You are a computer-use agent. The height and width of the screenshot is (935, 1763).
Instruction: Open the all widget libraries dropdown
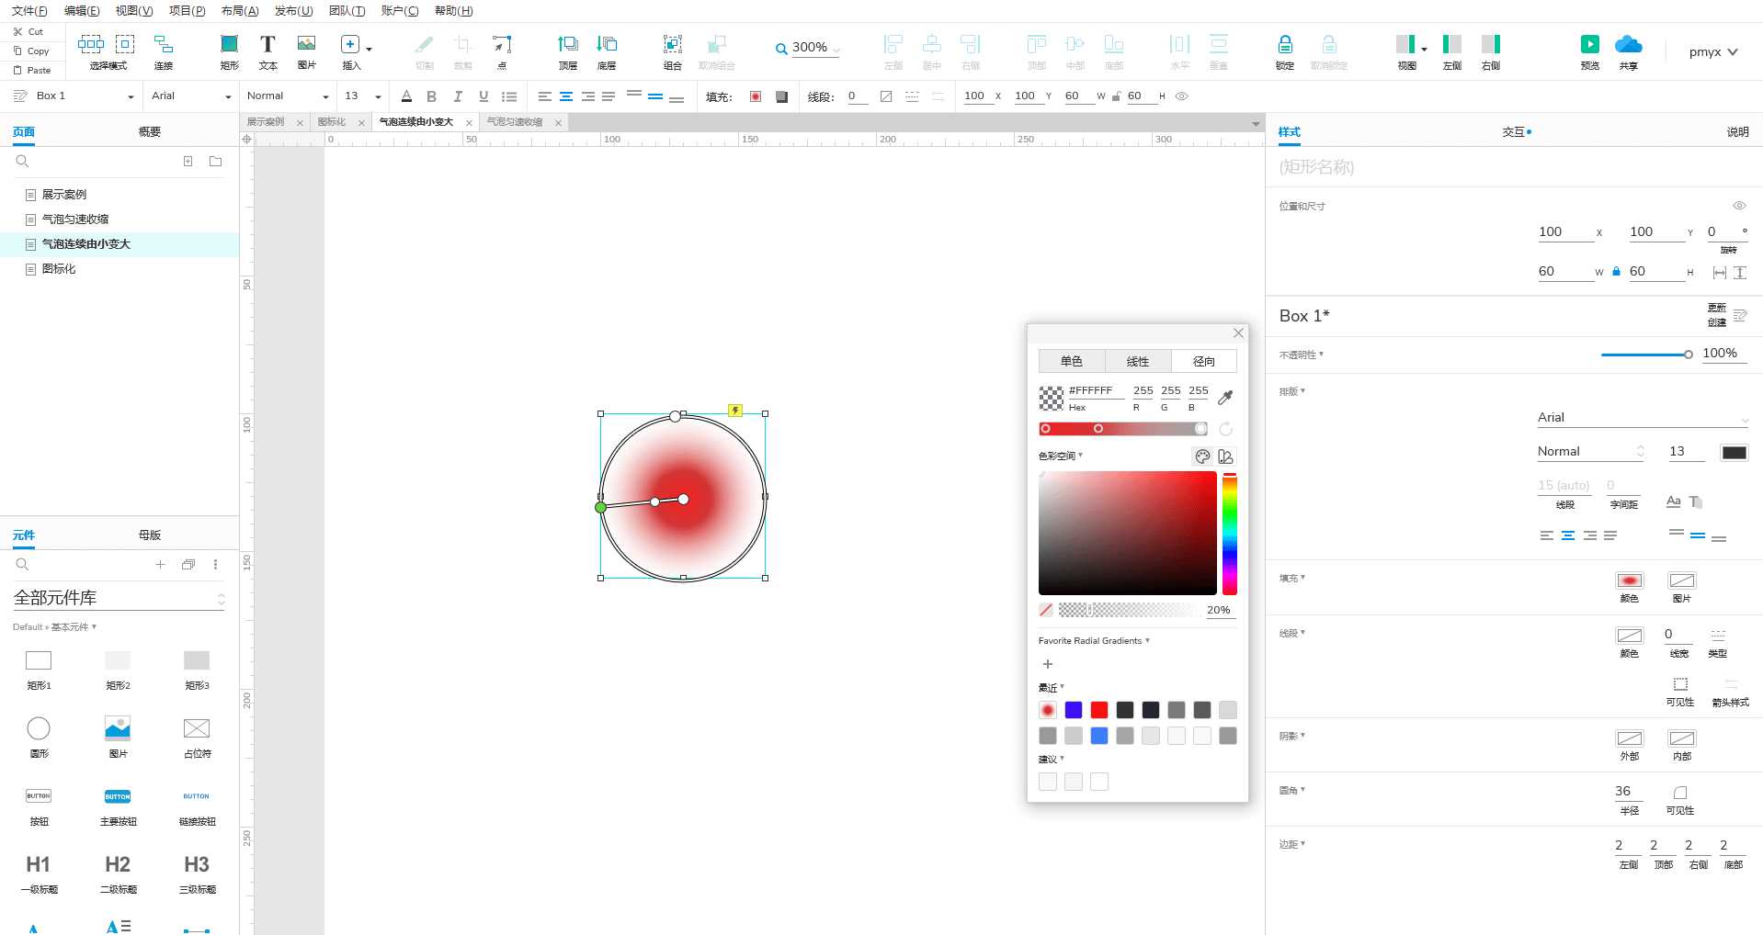point(119,598)
